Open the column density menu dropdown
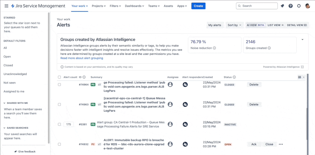This screenshot has height=155, width=315. (301, 77)
